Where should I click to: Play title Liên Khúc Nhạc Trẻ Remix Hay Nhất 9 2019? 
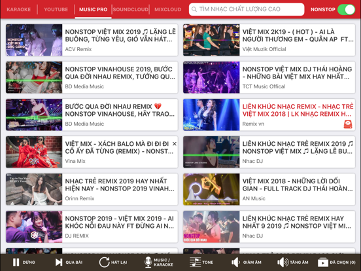point(297,222)
